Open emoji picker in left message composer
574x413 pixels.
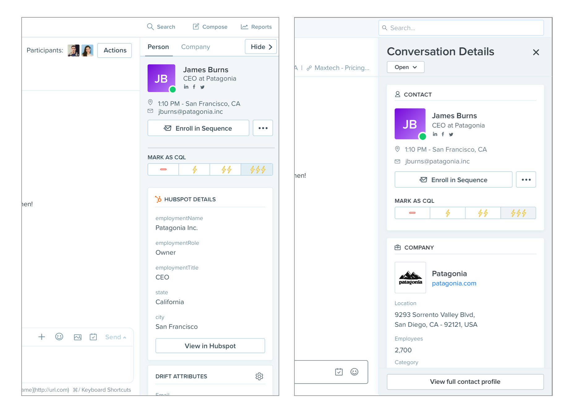[x=59, y=337]
